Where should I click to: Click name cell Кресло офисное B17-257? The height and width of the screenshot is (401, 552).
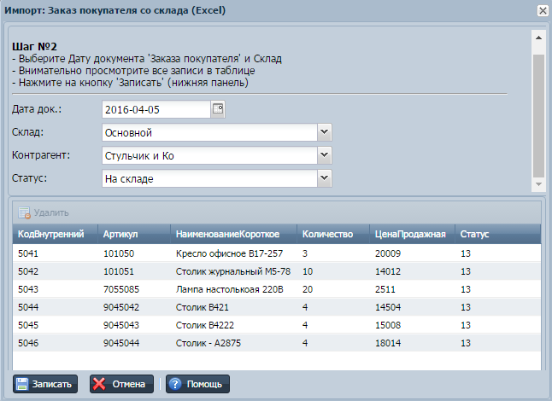pos(234,253)
